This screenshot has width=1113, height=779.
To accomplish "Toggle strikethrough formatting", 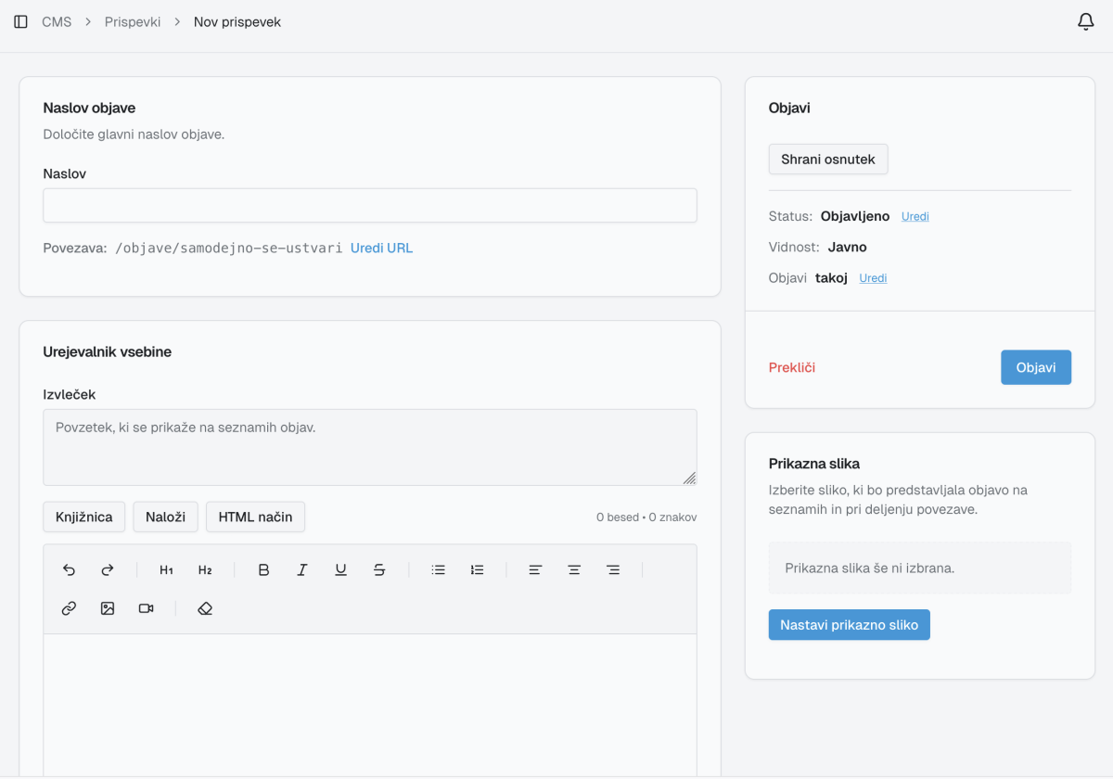I will [x=379, y=570].
